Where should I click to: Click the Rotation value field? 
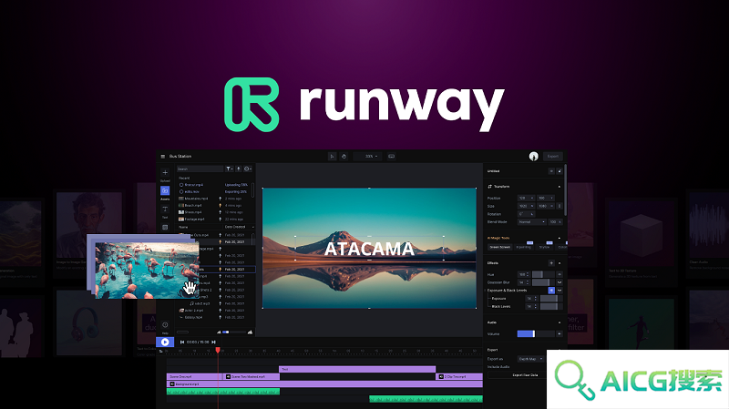tap(526, 214)
